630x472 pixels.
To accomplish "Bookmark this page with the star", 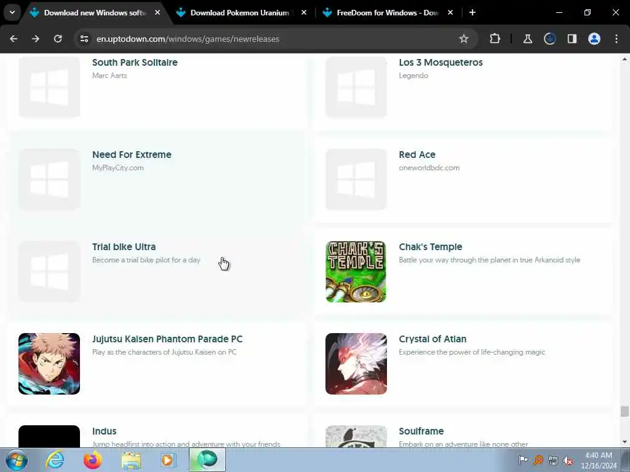I will [x=464, y=39].
